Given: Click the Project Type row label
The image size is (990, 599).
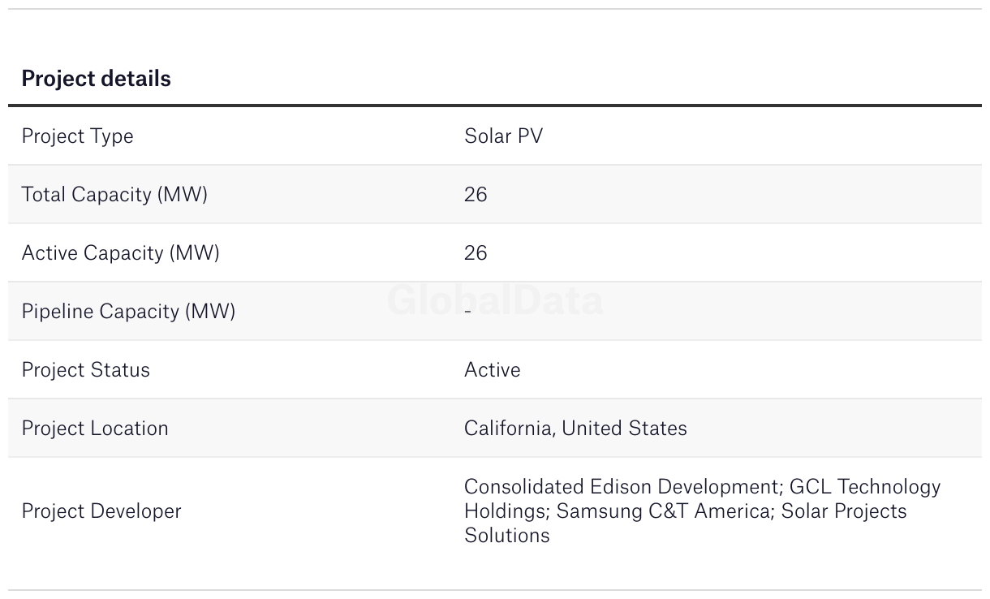Looking at the screenshot, I should click(77, 136).
